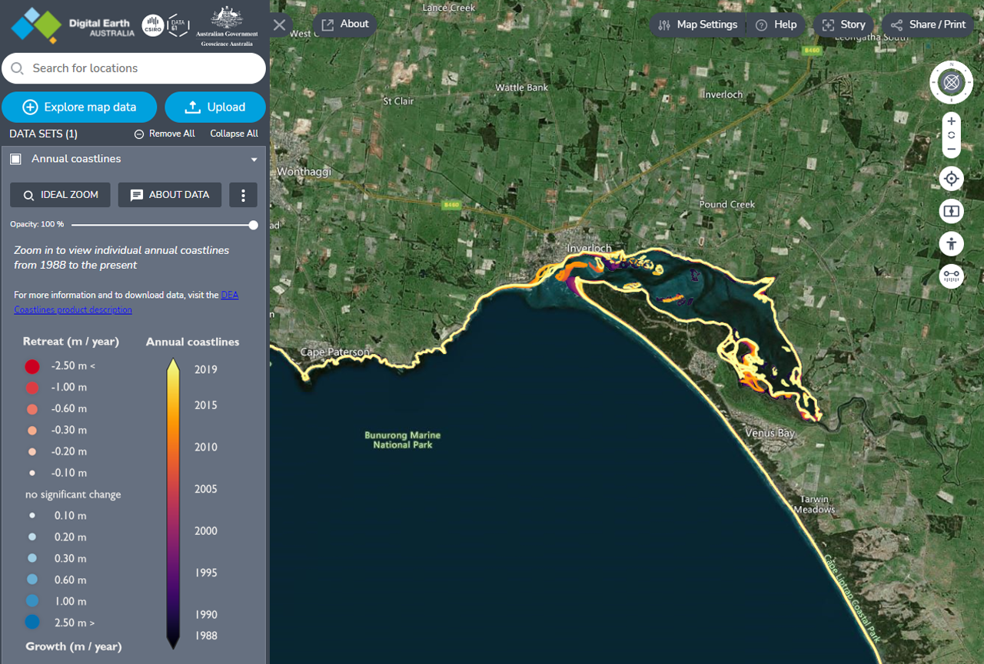Viewport: 984px width, 664px height.
Task: Click the IDEAL ZOOM button
Action: 60,195
